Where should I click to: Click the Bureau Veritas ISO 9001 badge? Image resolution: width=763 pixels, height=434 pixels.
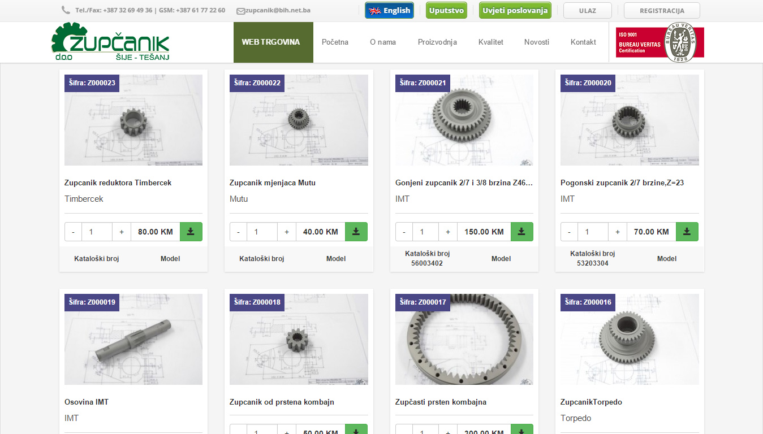(660, 42)
